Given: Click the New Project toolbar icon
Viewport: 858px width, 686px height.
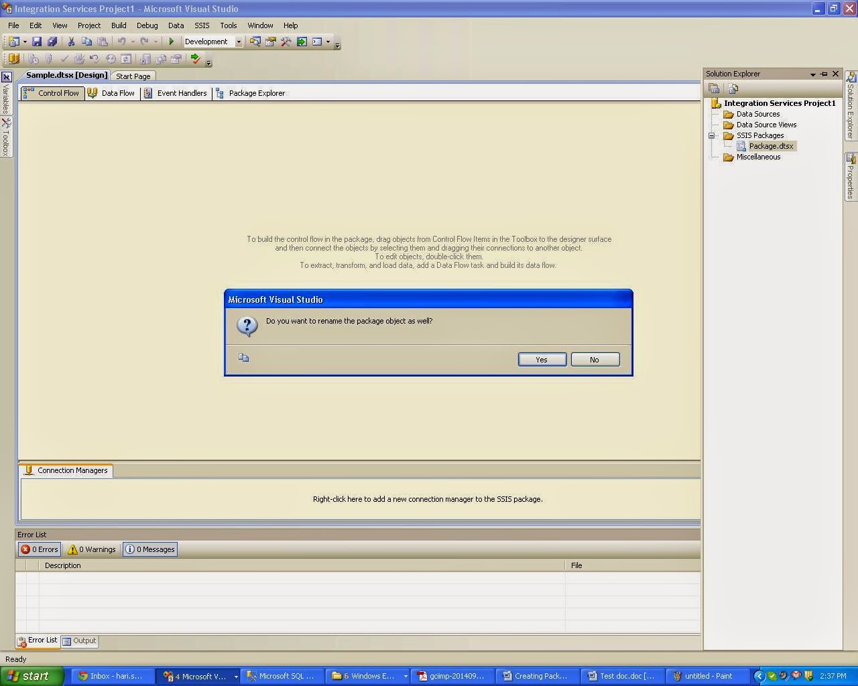Looking at the screenshot, I should point(13,42).
